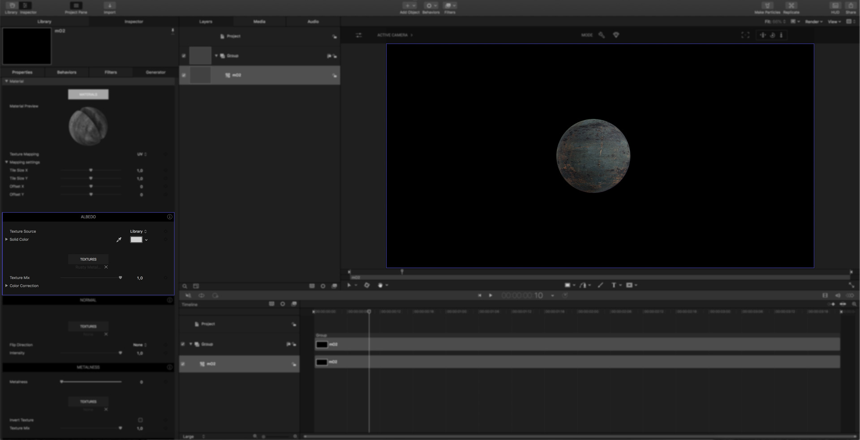860x440 pixels.
Task: Click the Albedo Texture Mix slider handle
Action: pos(120,278)
